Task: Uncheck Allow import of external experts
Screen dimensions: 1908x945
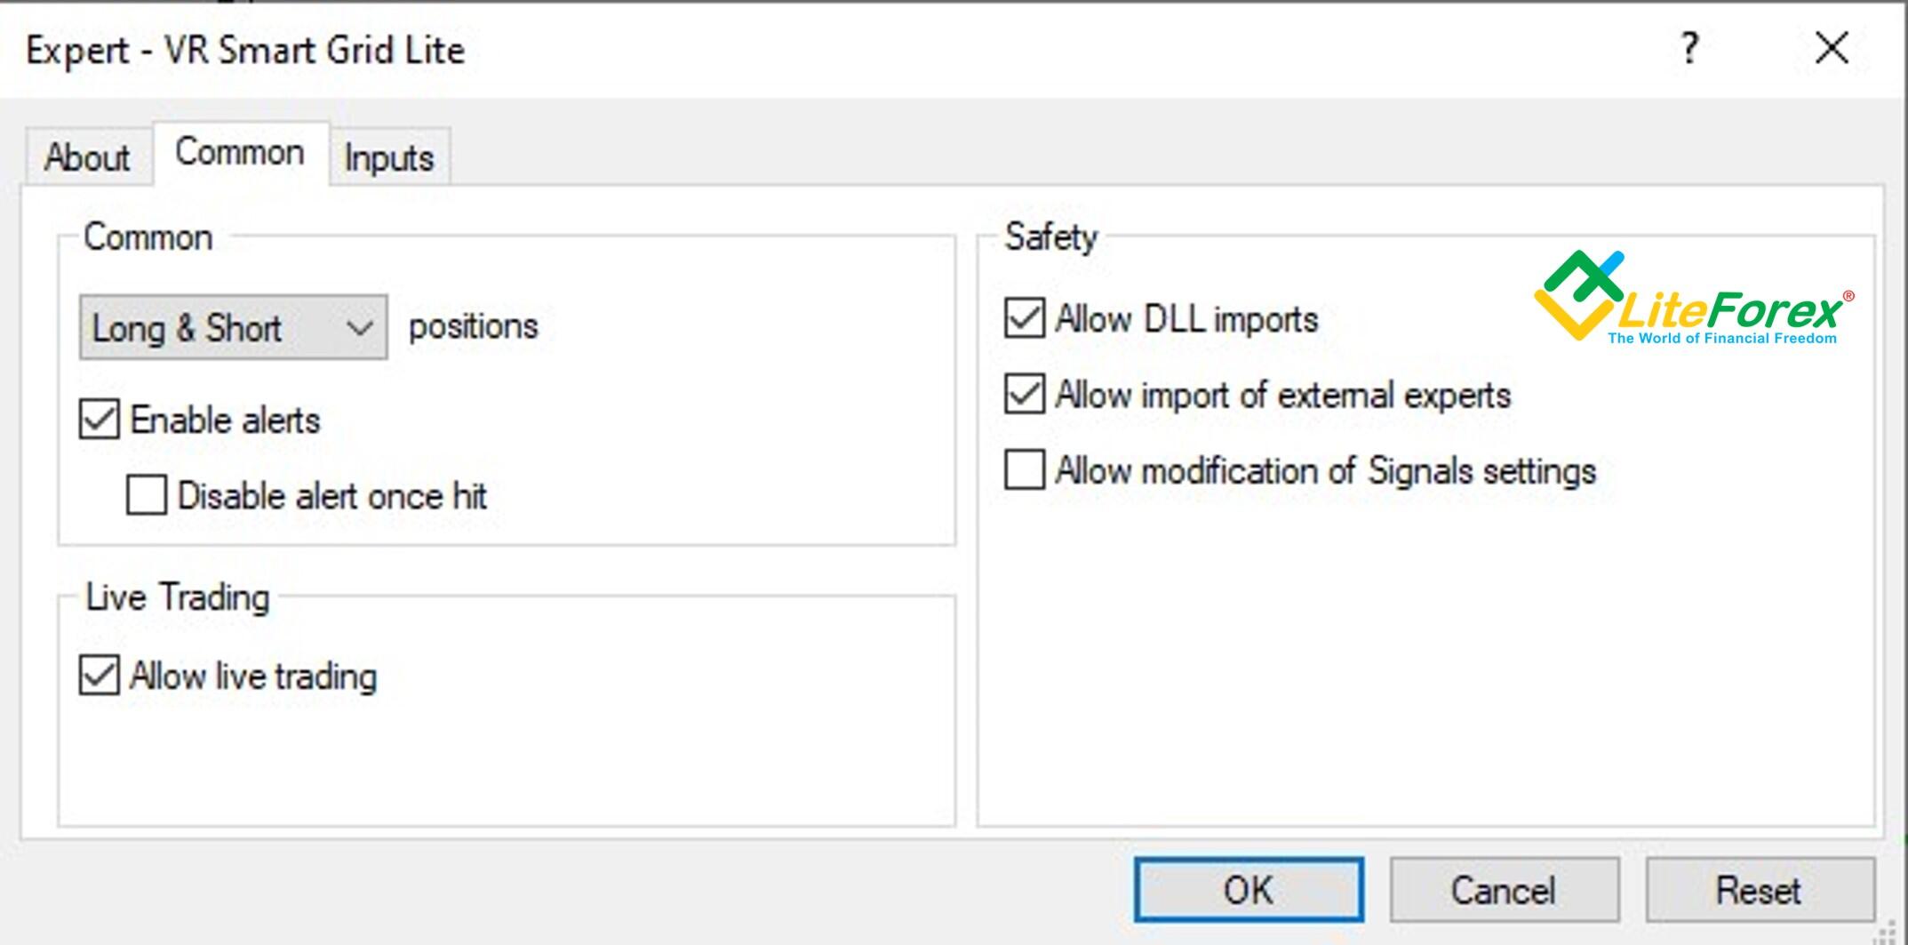Action: coord(1025,394)
